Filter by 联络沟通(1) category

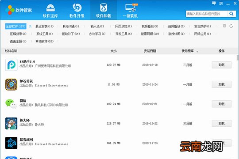coord(71,26)
